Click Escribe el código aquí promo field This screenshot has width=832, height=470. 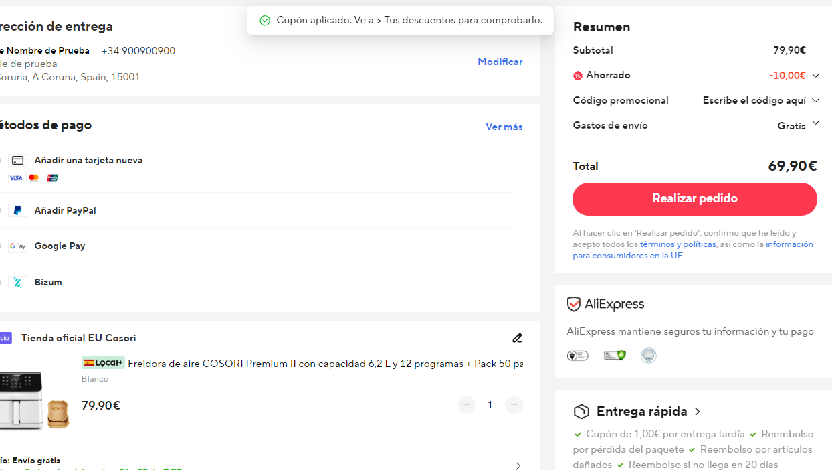tap(754, 100)
